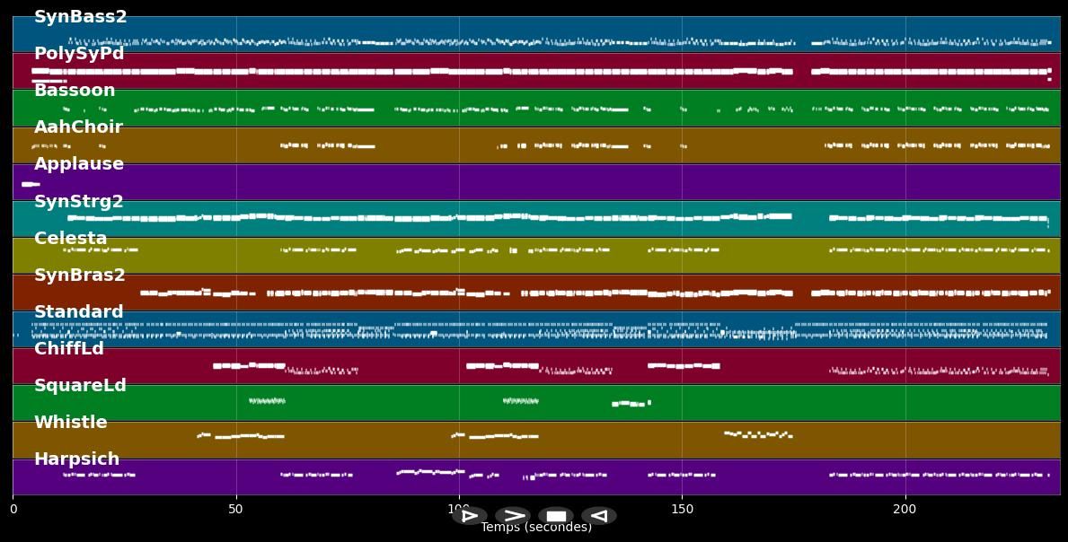Click the Celesta track label
Screen dimensions: 1068x542
tap(71, 239)
